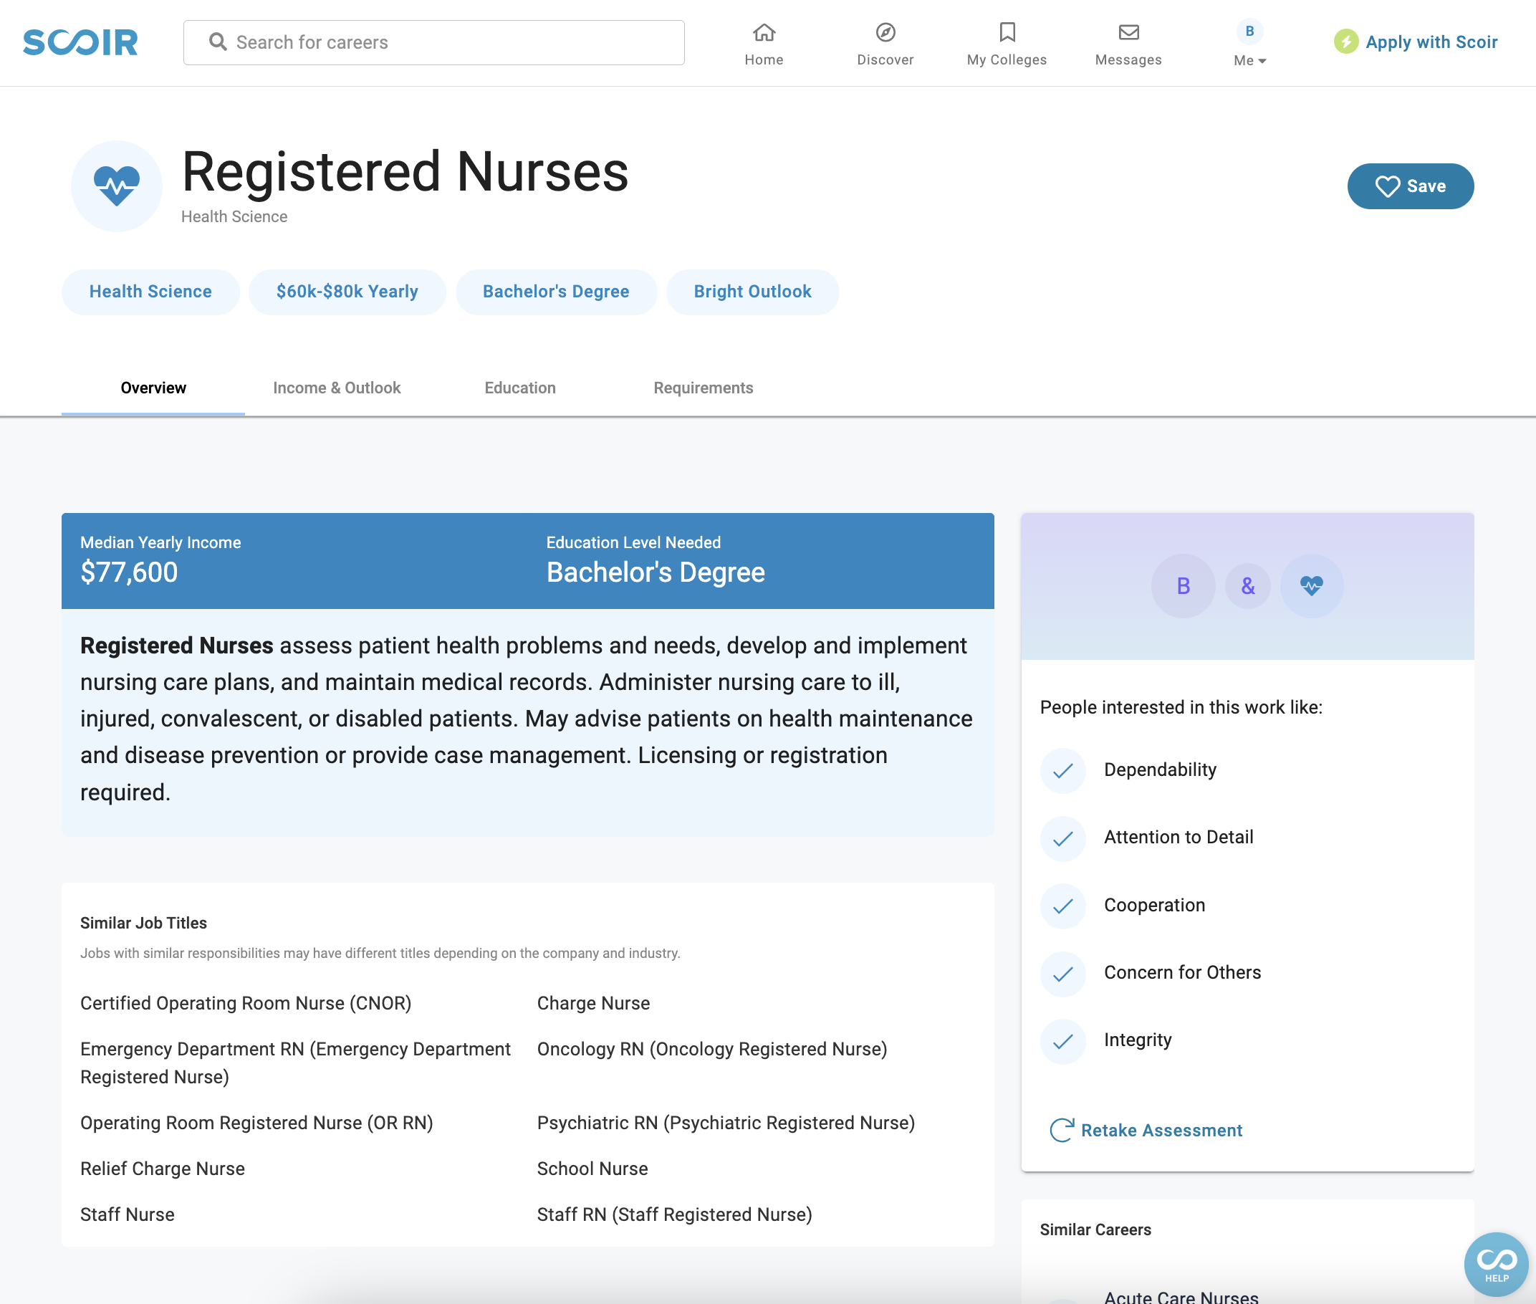
Task: Click Psychiatric RN job title
Action: pyautogui.click(x=726, y=1123)
